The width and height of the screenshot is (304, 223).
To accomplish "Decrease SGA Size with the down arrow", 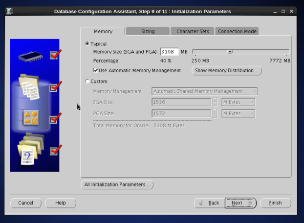I will 215,104.
